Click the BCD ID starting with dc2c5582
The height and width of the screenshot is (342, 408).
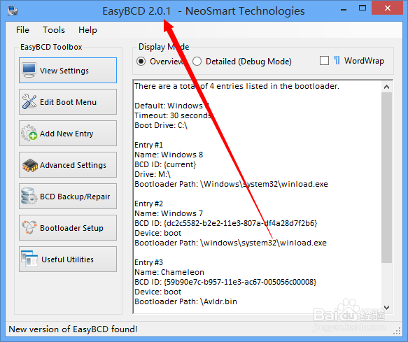tap(226, 223)
